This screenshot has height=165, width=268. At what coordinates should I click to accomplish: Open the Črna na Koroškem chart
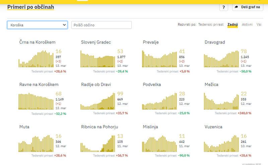(x=36, y=59)
